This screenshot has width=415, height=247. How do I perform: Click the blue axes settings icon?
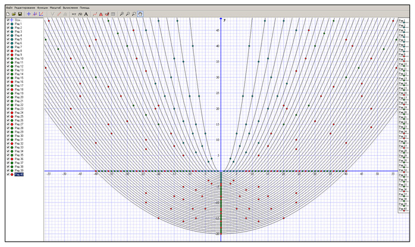(41, 13)
